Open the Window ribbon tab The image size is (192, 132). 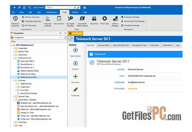tap(75, 12)
